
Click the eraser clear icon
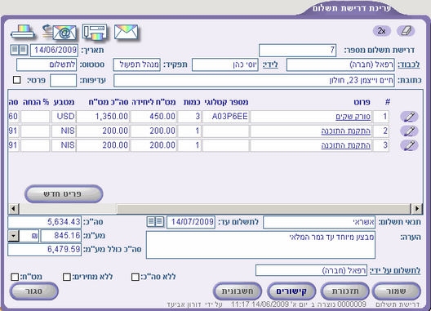(406, 31)
